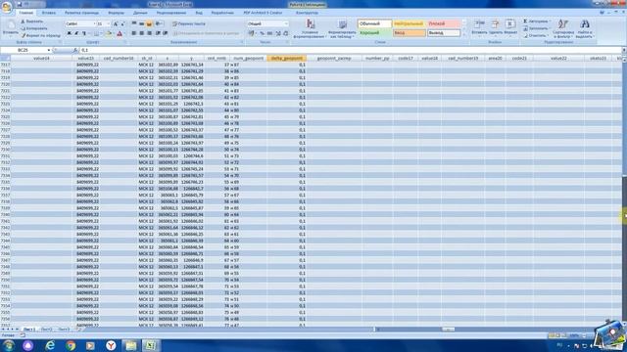Apply the red font color A
The image size is (627, 352).
pyautogui.click(x=120, y=34)
